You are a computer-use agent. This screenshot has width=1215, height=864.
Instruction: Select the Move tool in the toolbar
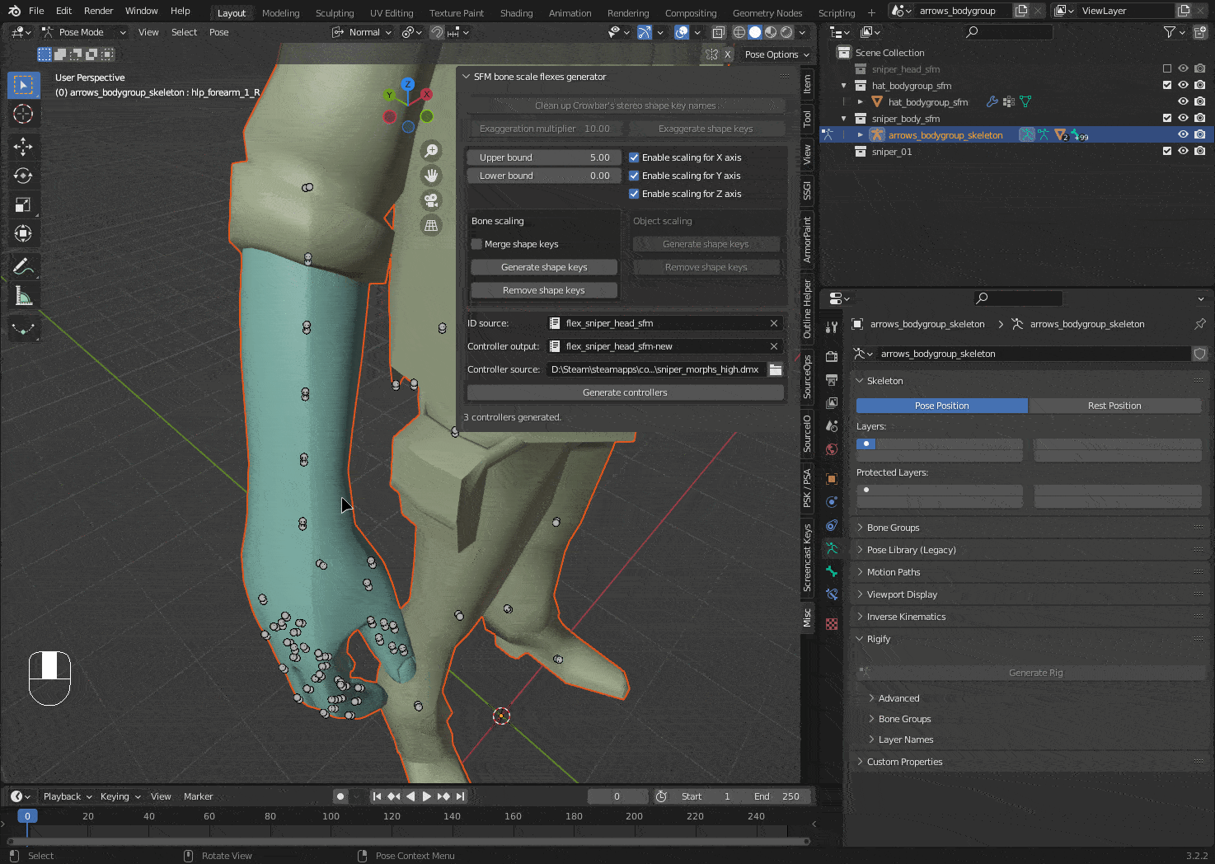pyautogui.click(x=23, y=147)
